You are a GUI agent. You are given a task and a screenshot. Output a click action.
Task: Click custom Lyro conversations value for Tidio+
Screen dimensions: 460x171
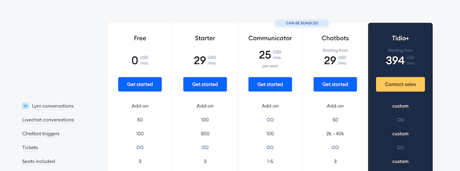pos(401,106)
